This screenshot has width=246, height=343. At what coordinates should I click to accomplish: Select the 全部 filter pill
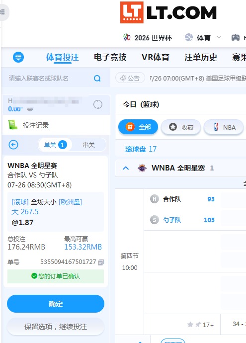point(138,127)
